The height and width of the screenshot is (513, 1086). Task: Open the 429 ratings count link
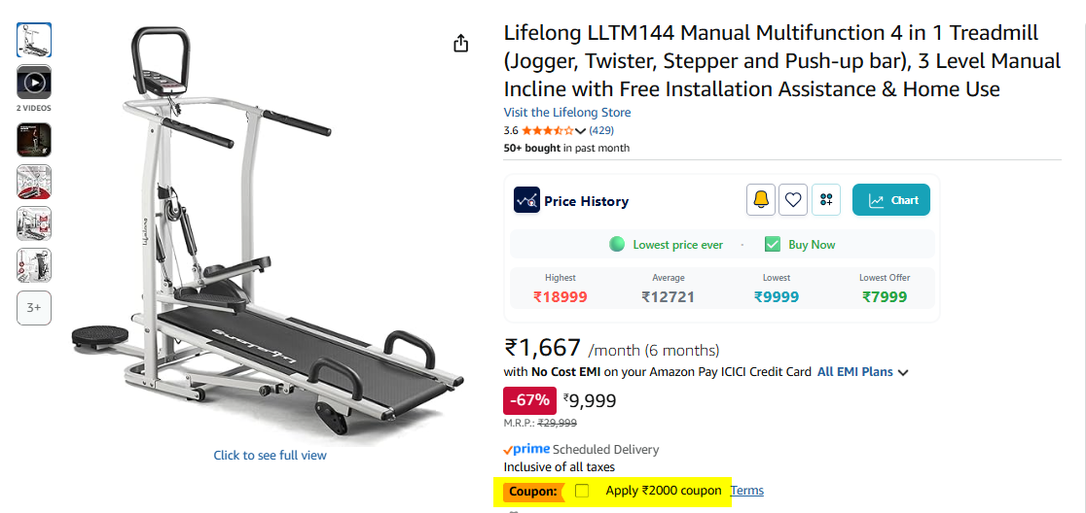[601, 130]
